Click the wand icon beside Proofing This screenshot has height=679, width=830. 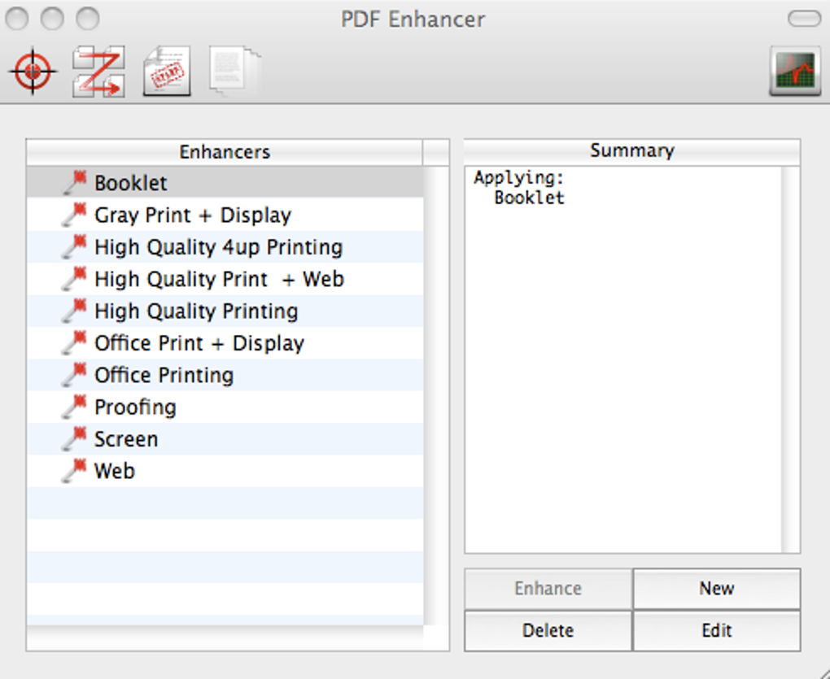(x=75, y=407)
